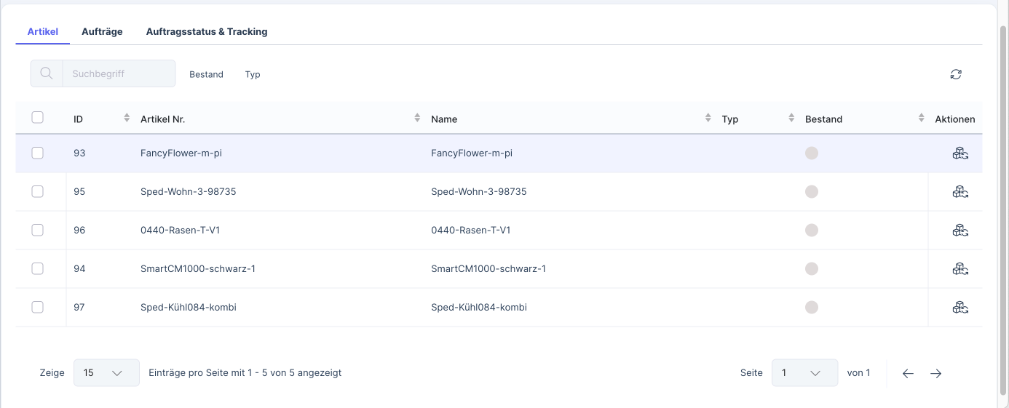Click the Typ filter button
This screenshot has width=1009, height=408.
[253, 74]
